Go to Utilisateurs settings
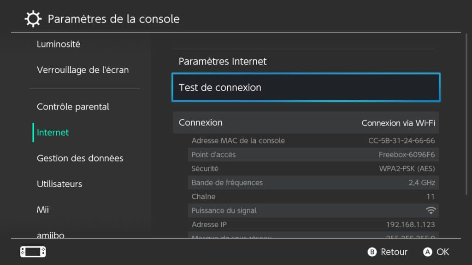Viewport: 472px width, 265px height. coord(59,184)
